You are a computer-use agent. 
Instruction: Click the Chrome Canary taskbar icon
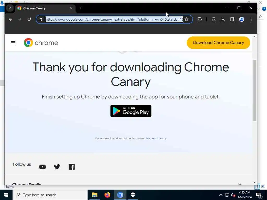120,195
